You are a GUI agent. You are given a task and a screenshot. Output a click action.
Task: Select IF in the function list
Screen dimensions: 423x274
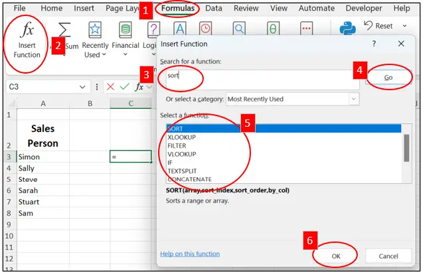pos(284,163)
